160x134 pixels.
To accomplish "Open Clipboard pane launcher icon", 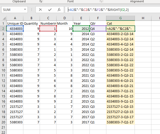I will [x=41, y=1].
